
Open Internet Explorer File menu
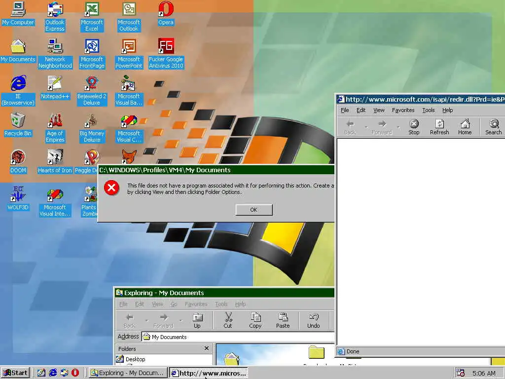coord(345,110)
